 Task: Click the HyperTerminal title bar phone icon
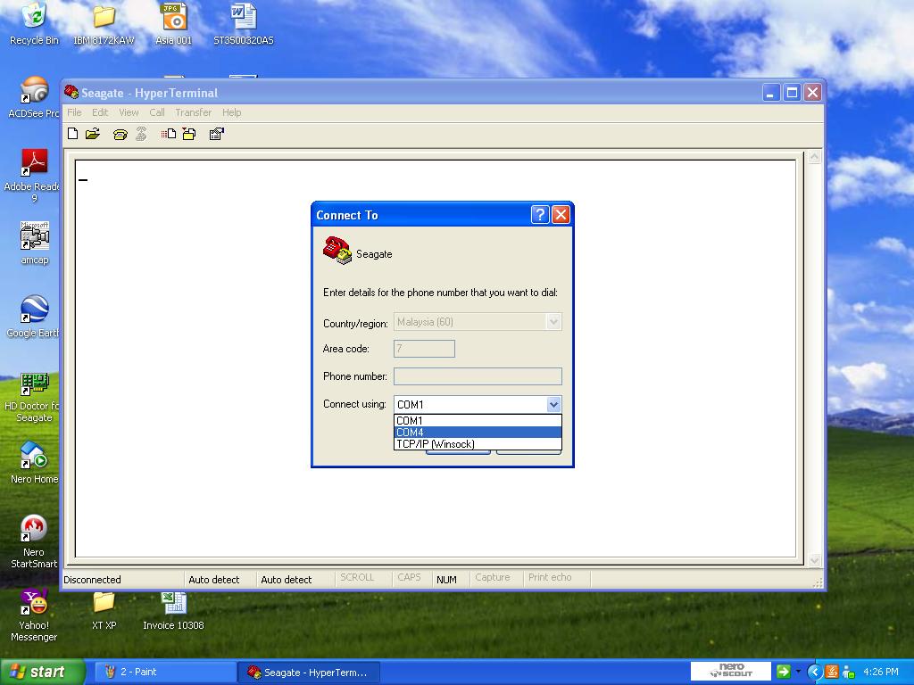coord(71,92)
